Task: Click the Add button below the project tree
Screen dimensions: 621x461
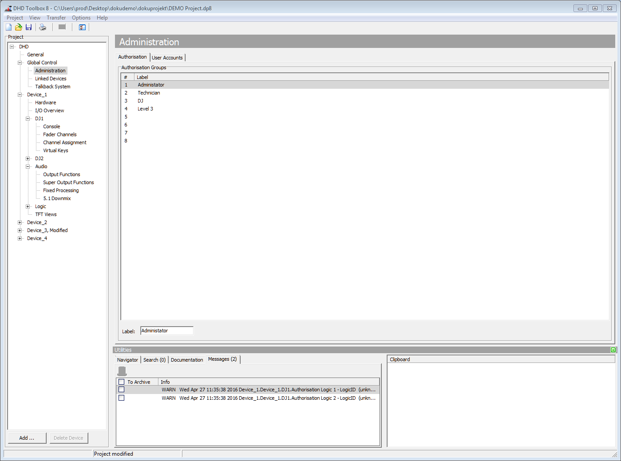Action: (27, 438)
